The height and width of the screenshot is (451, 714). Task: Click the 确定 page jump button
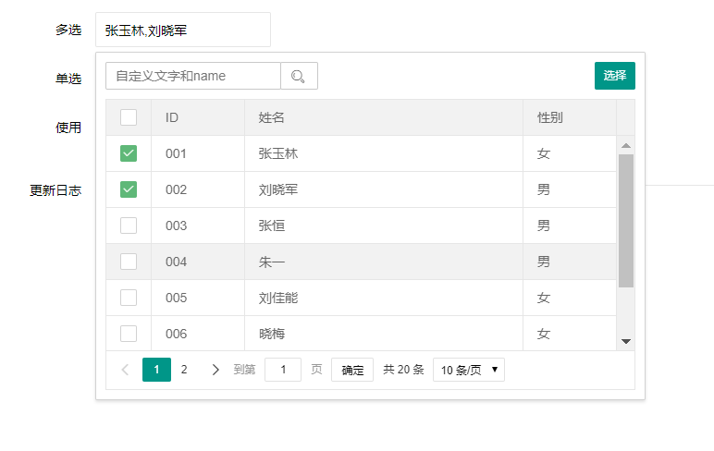(x=352, y=370)
